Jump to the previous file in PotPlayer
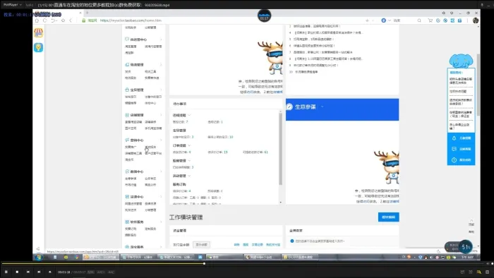This screenshot has height=278, width=494. point(28,272)
